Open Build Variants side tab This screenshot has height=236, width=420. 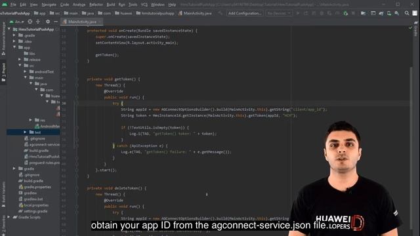3,194
